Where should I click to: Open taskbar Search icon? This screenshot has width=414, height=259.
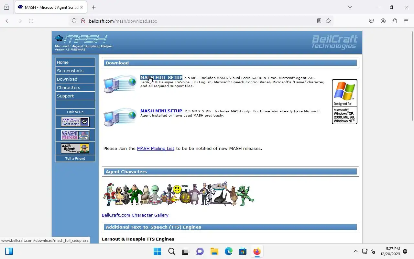click(x=171, y=252)
